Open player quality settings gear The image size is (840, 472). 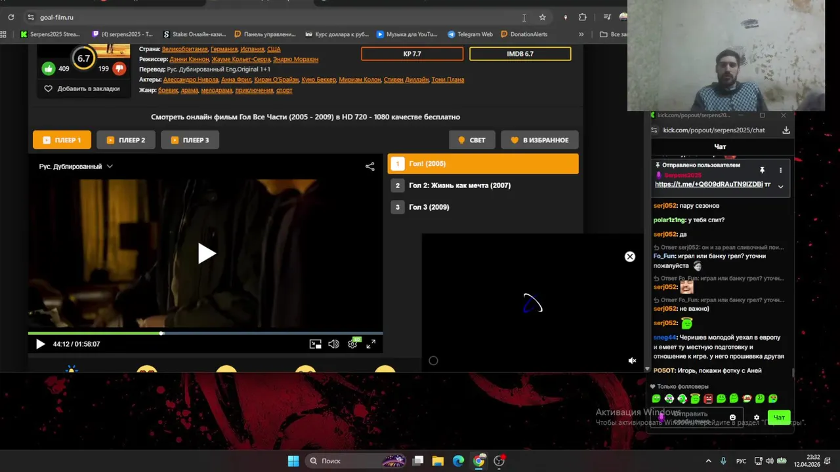353,344
